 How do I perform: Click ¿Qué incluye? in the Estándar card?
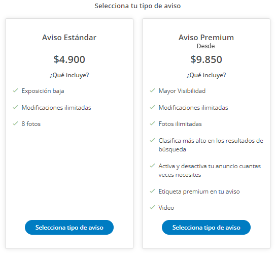tap(70, 75)
